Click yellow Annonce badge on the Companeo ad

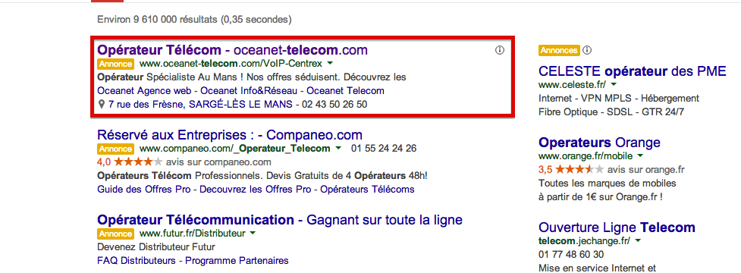pos(115,149)
